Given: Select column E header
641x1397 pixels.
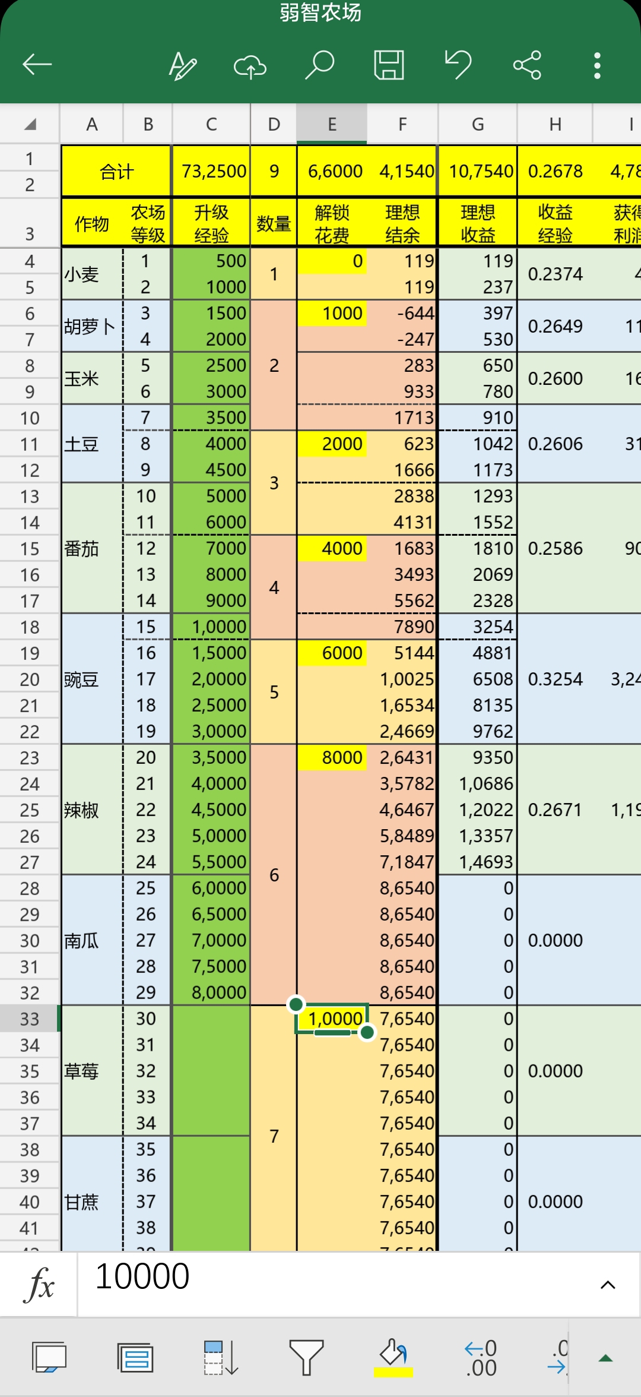Looking at the screenshot, I should click(332, 124).
